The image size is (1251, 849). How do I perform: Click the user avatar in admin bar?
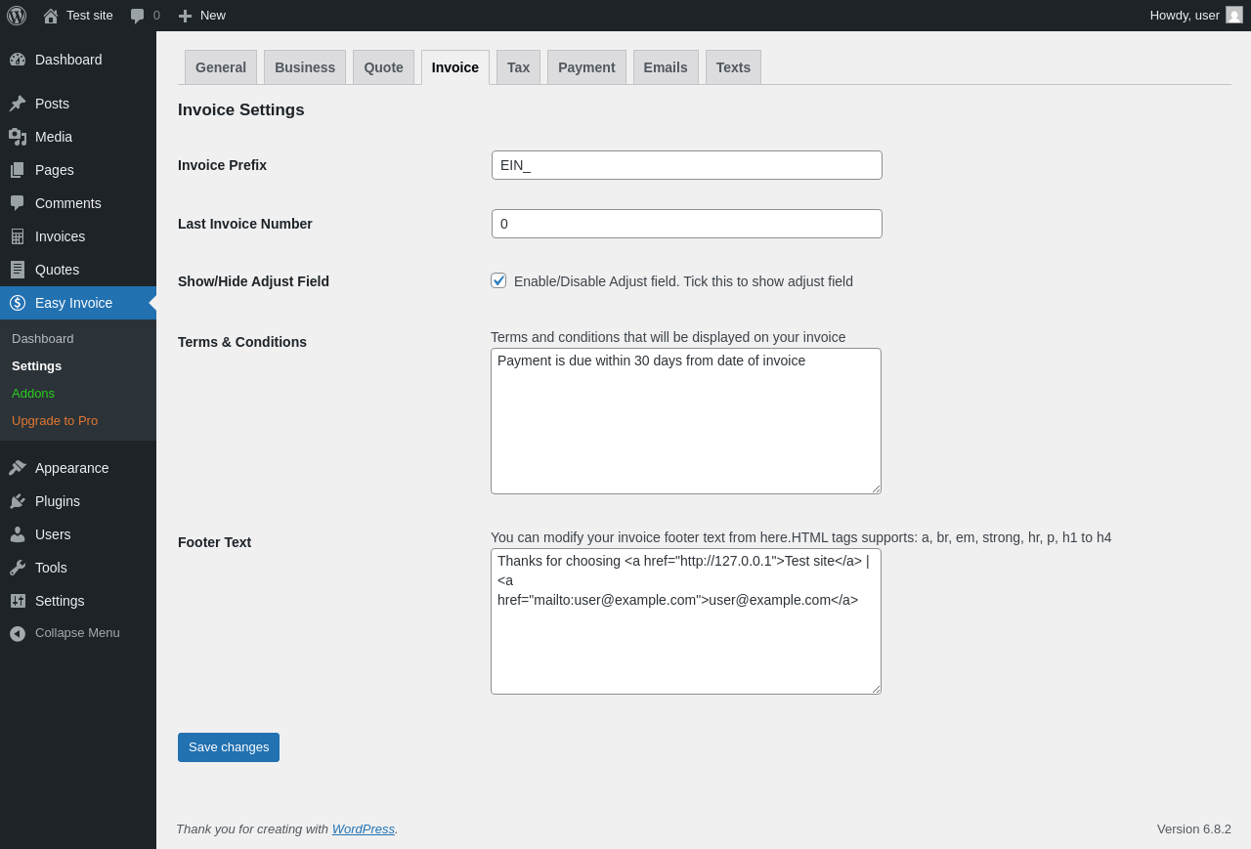pos(1234,15)
